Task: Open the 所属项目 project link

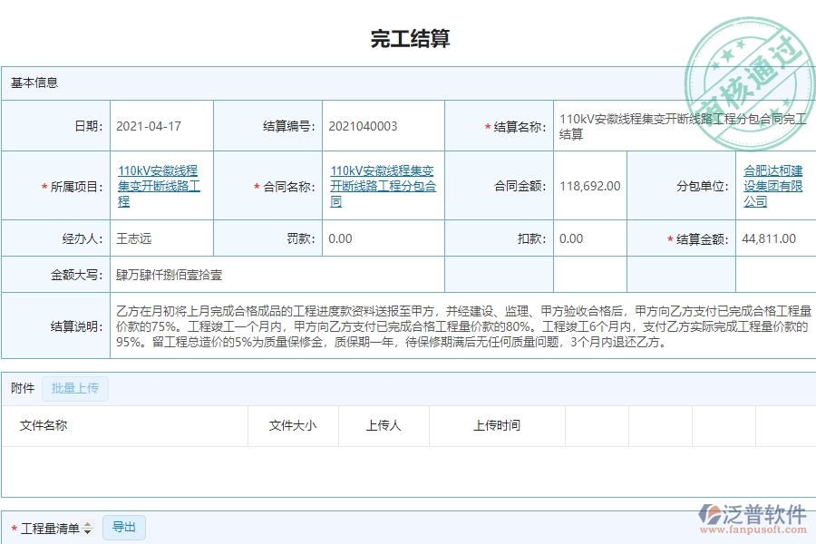Action: [x=159, y=186]
